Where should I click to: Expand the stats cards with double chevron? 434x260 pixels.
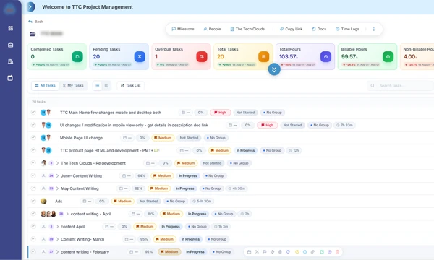tap(274, 69)
